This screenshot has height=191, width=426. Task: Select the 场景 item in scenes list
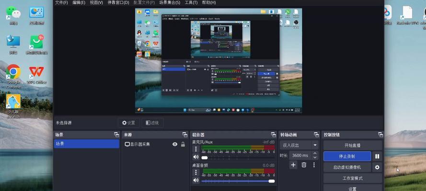86,144
